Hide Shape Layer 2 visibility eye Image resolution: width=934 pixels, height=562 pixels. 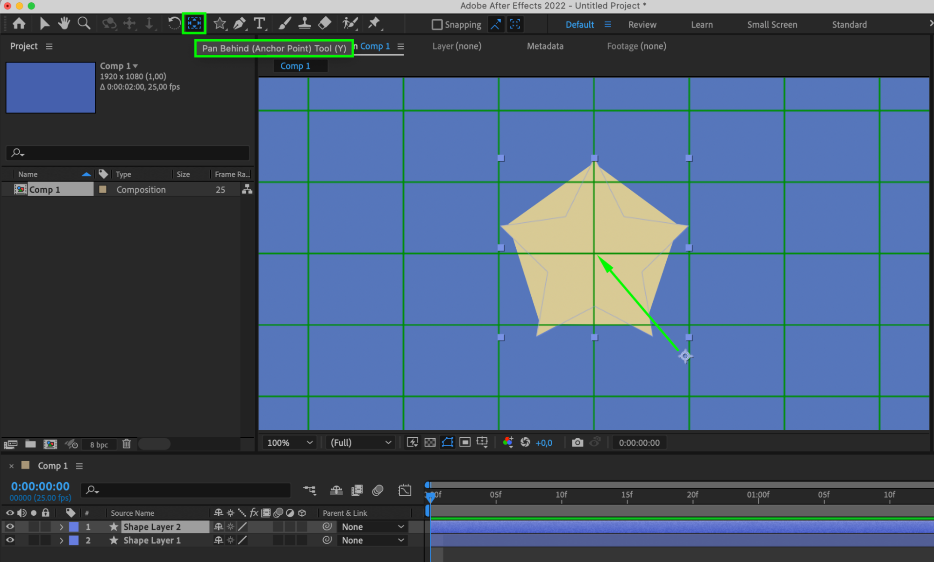click(10, 526)
